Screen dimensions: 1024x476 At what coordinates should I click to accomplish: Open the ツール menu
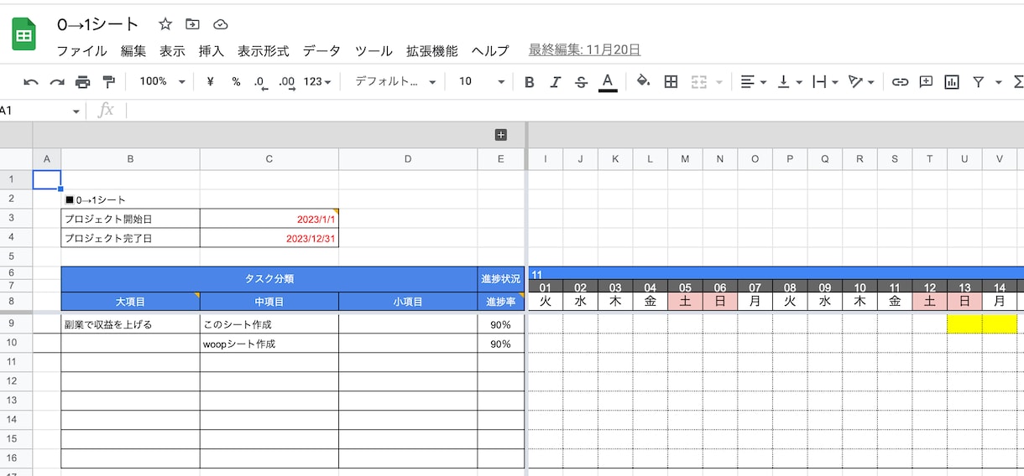[x=374, y=51]
